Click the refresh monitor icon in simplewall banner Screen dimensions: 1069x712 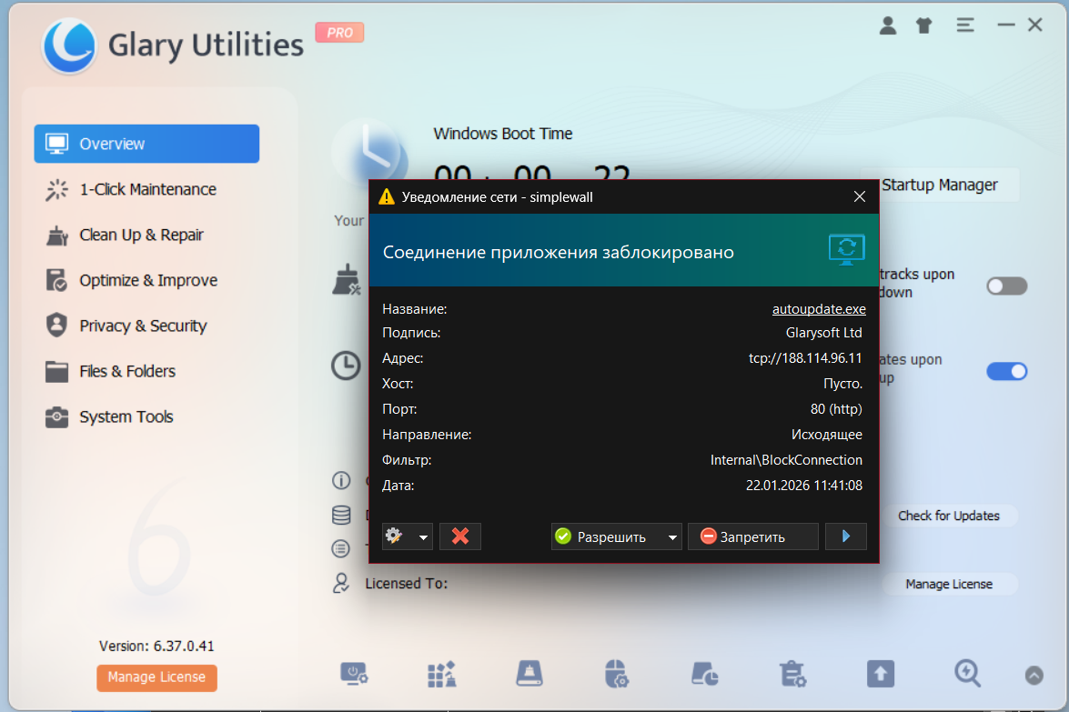(847, 249)
